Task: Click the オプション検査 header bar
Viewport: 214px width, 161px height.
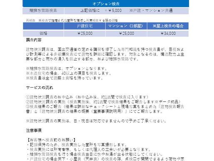Action: click(106, 4)
